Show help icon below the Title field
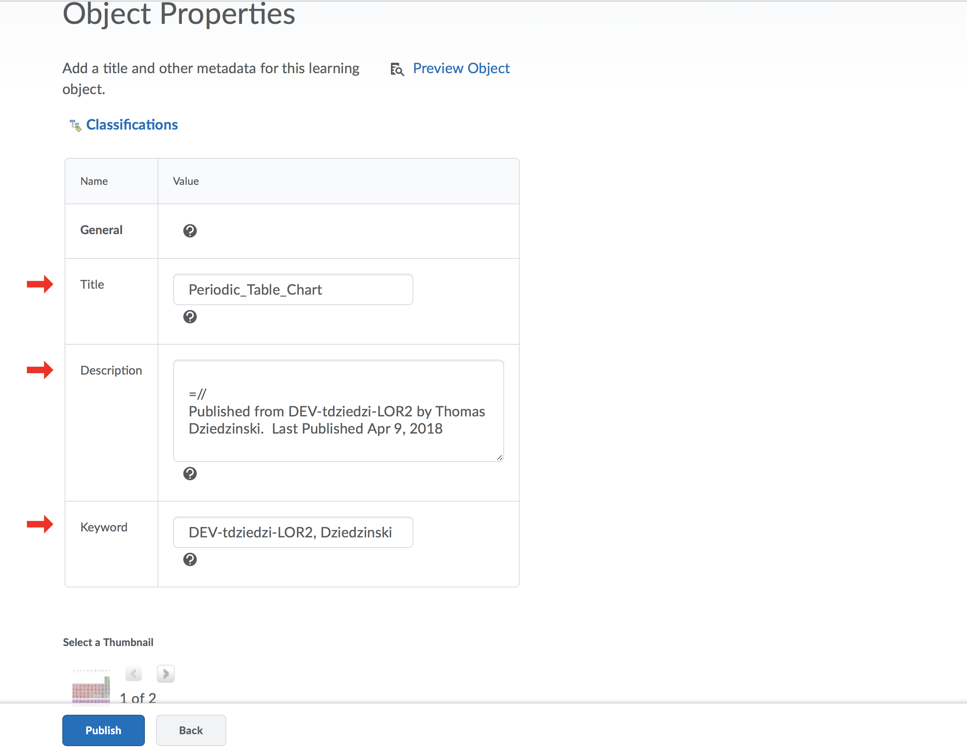This screenshot has width=967, height=748. coord(190,317)
